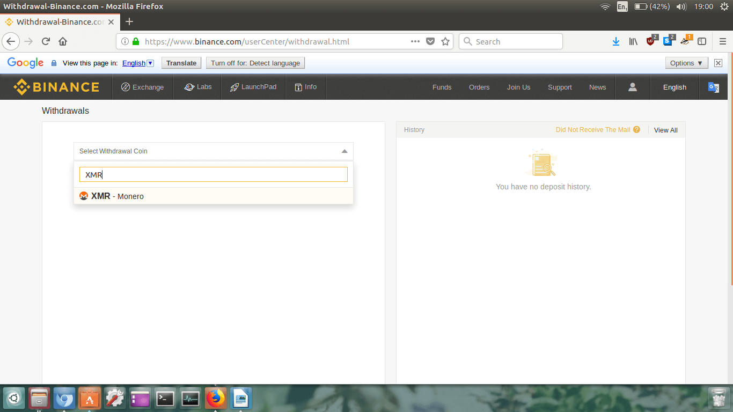Open the sound volume indicator
The height and width of the screenshot is (412, 733).
click(681, 6)
